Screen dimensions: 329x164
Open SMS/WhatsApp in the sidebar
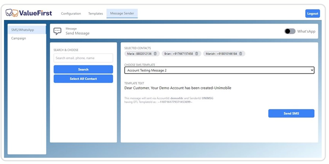27,30
